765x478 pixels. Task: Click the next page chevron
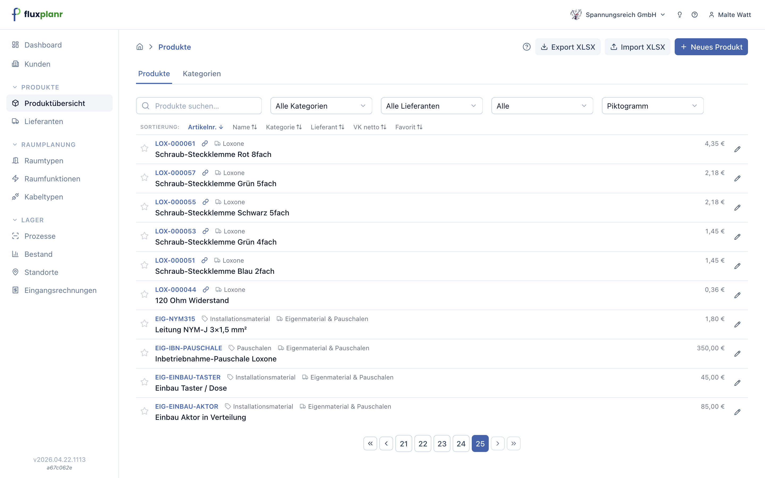click(x=498, y=443)
